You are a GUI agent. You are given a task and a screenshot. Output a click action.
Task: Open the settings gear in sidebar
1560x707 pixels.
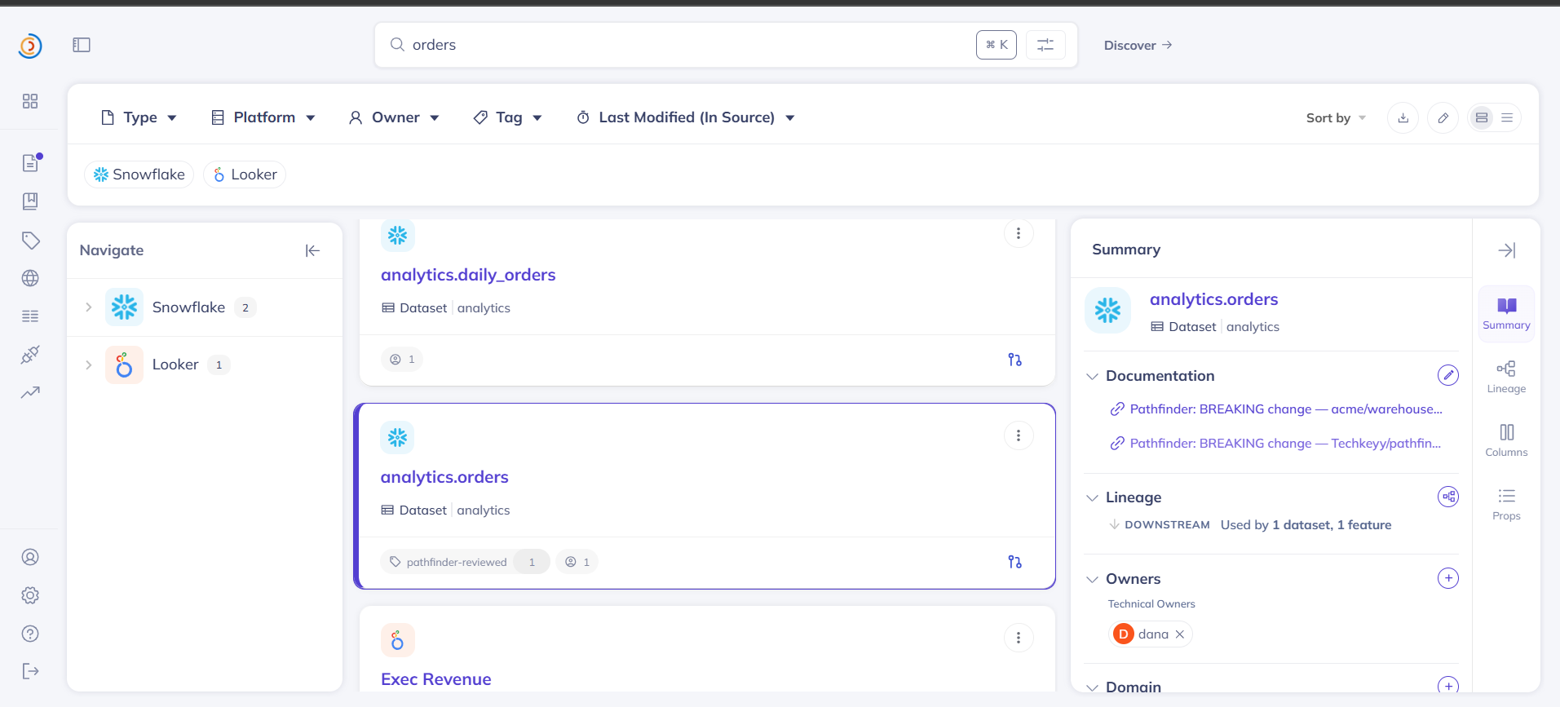tap(30, 595)
